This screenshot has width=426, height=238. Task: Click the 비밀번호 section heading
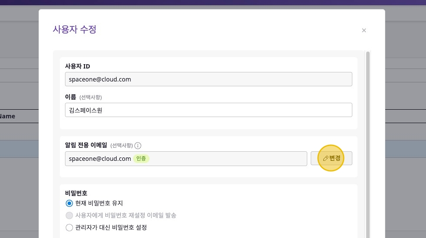[x=76, y=193]
